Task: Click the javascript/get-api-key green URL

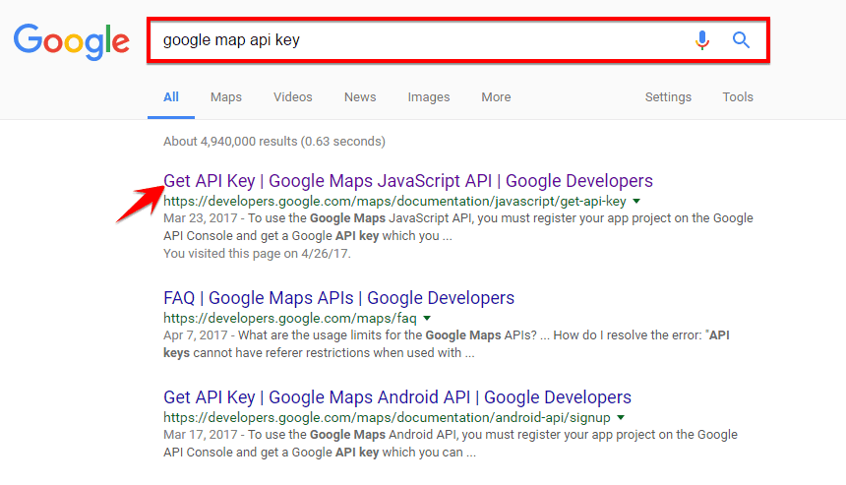Action: [394, 202]
